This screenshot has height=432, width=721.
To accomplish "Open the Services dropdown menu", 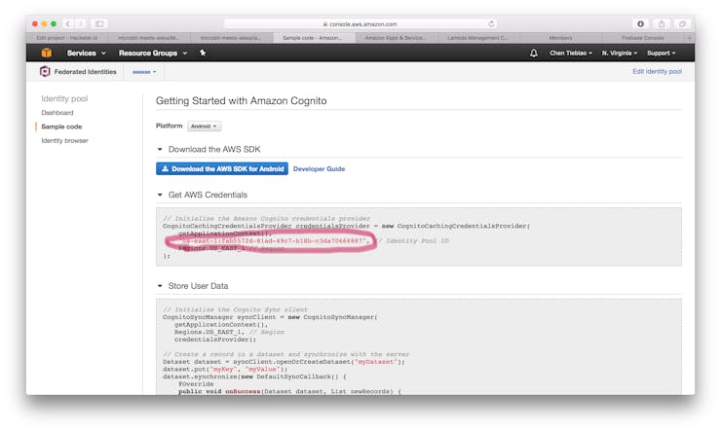I will click(x=86, y=54).
